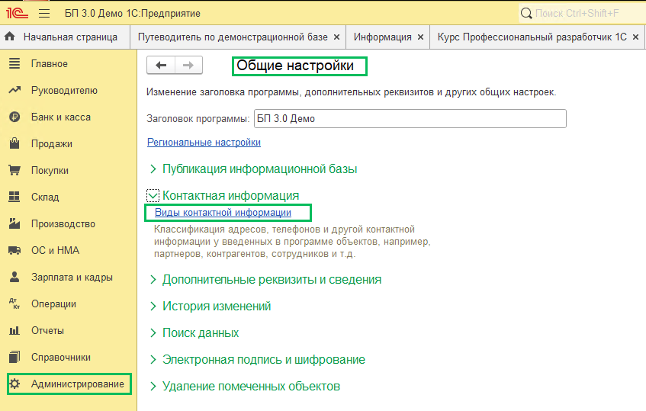Switch to Курс Профессиональный разработчик 1С tab

[x=532, y=37]
